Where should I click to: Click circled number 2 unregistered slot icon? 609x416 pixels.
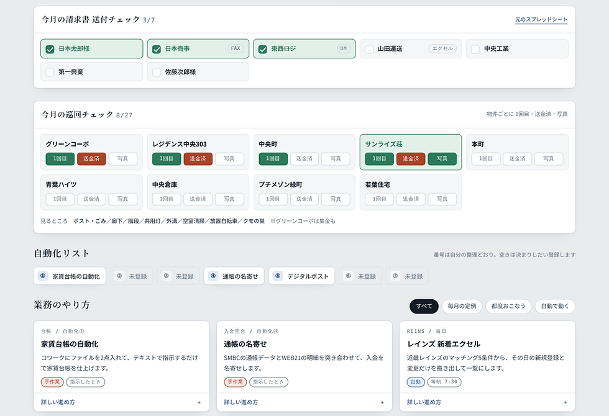[119, 276]
